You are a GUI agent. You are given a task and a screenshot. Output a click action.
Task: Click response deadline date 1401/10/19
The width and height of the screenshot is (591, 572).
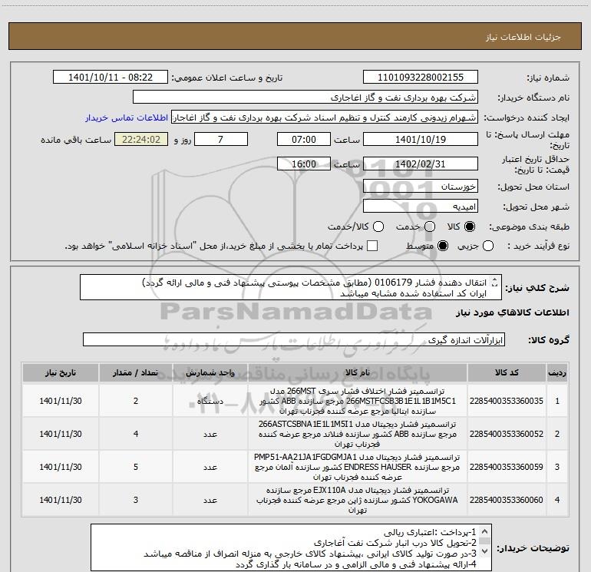pyautogui.click(x=421, y=140)
